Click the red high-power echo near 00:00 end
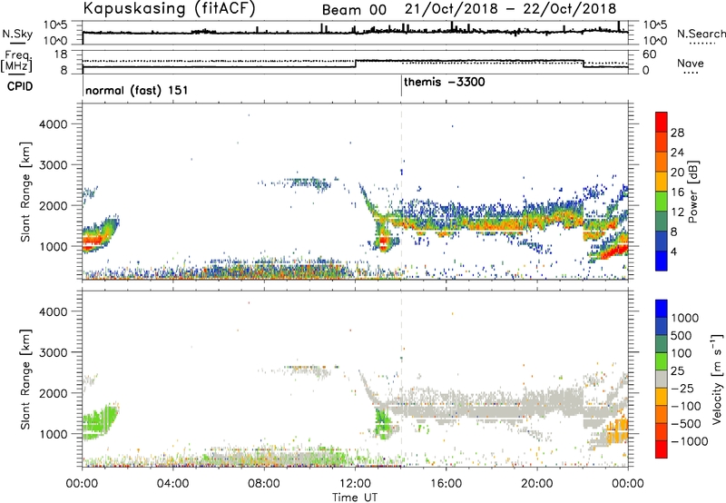 [x=614, y=251]
